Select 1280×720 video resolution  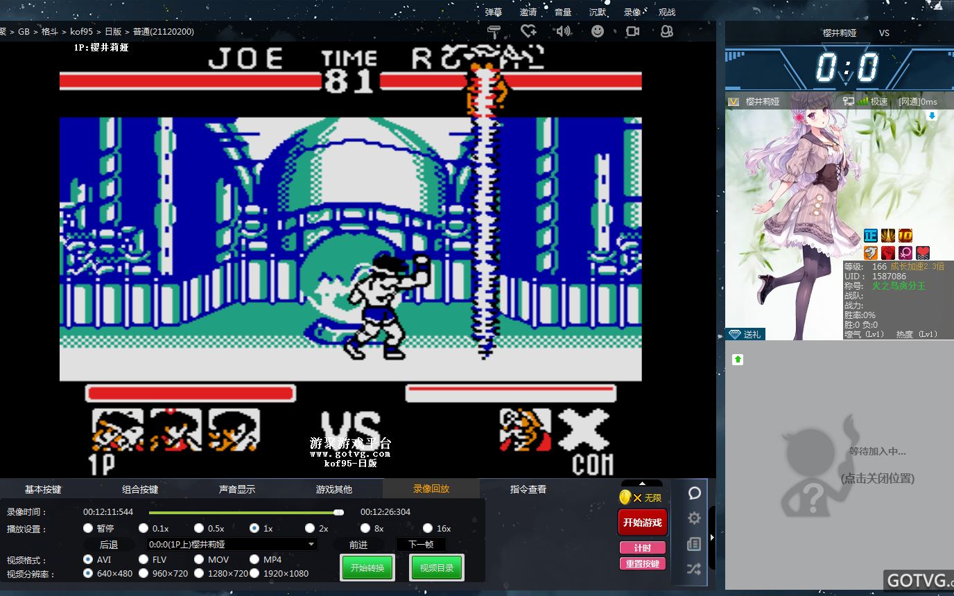click(199, 573)
